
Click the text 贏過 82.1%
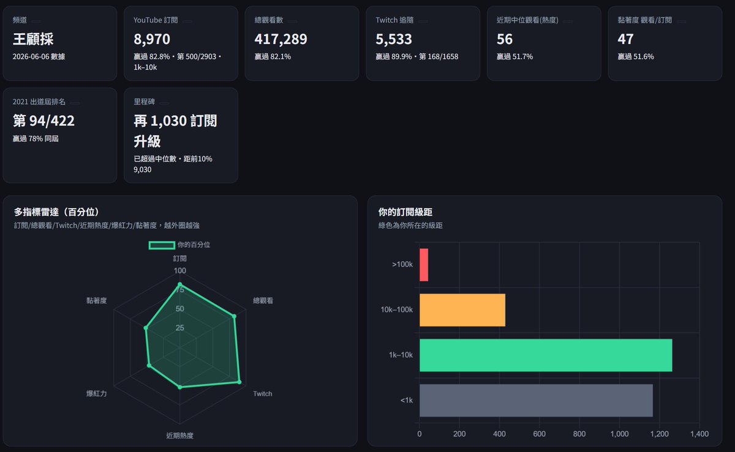click(273, 56)
